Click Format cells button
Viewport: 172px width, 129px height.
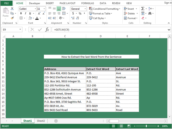click(x=131, y=18)
